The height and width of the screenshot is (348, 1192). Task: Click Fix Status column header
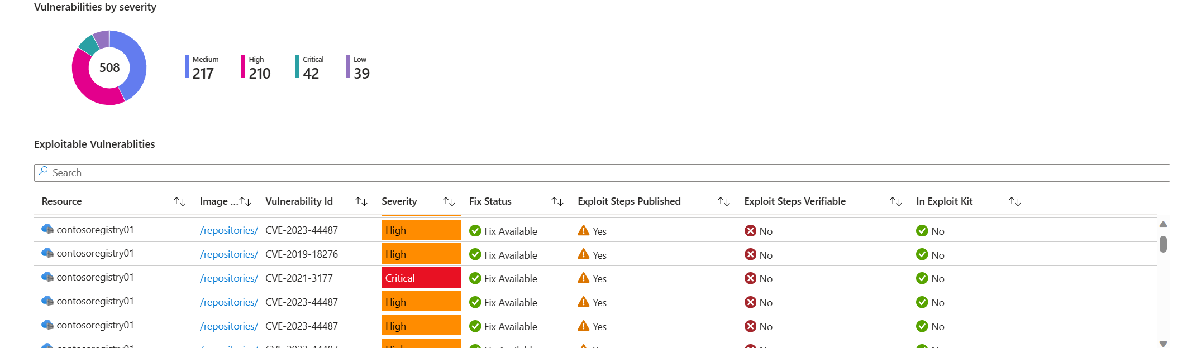pyautogui.click(x=490, y=201)
